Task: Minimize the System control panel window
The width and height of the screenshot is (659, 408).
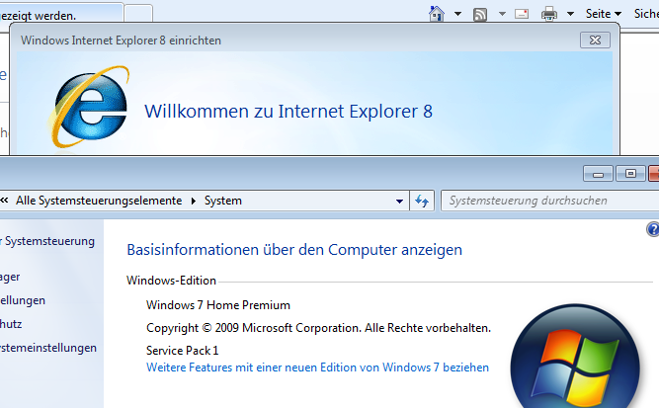Action: coord(599,174)
